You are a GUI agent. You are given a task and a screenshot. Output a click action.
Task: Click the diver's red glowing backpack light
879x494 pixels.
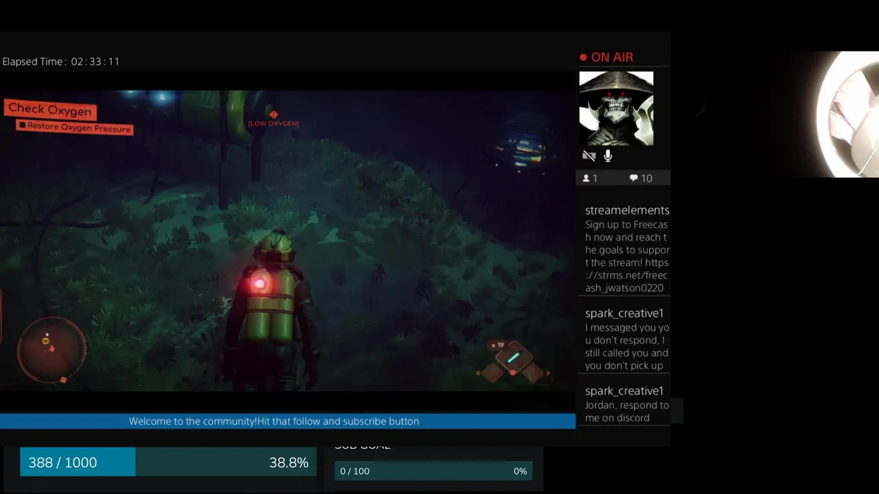[x=260, y=283]
